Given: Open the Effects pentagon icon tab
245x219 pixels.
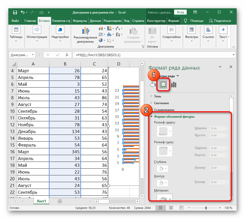Looking at the screenshot, I should pyautogui.click(x=163, y=85).
